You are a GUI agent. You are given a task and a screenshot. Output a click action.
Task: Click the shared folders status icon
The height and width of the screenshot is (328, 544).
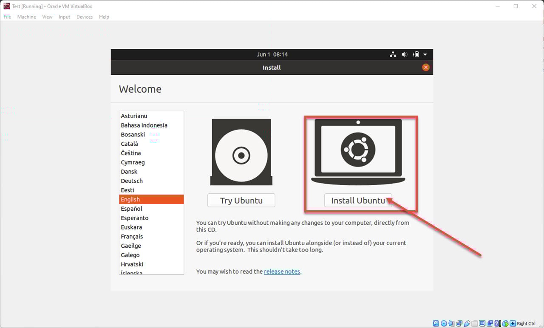coord(474,323)
